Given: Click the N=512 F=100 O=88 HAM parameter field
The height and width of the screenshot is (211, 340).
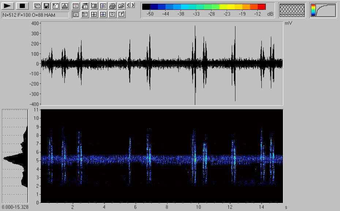Looking at the screenshot, I should 35,15.
